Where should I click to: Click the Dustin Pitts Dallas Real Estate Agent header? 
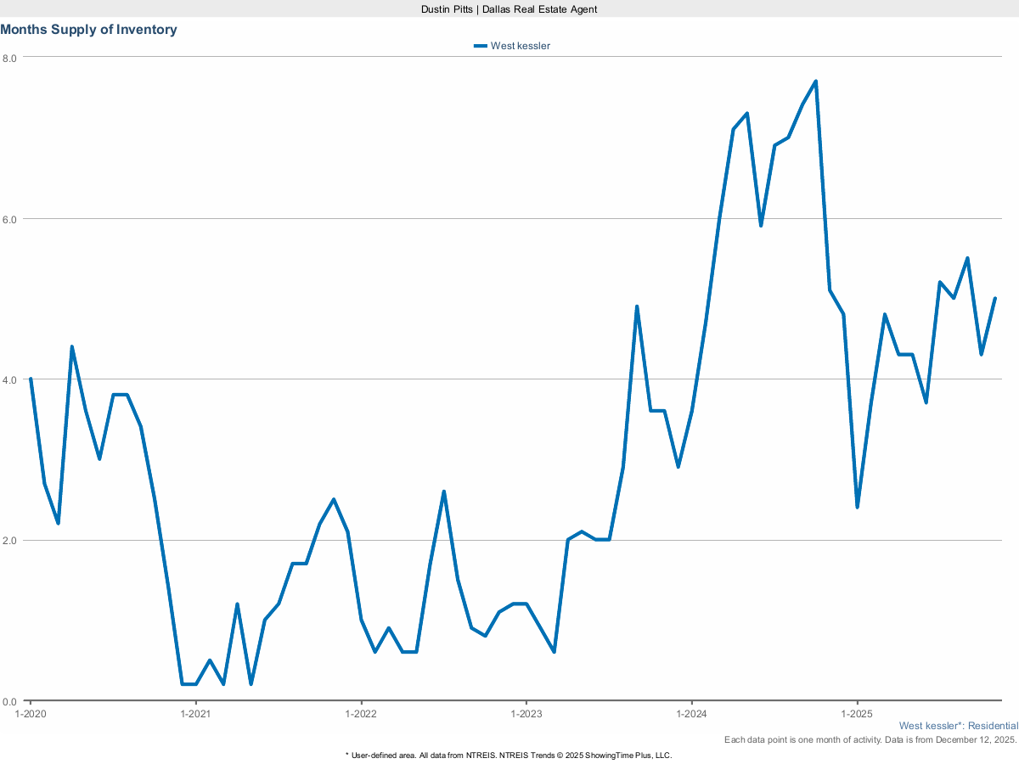coord(509,9)
